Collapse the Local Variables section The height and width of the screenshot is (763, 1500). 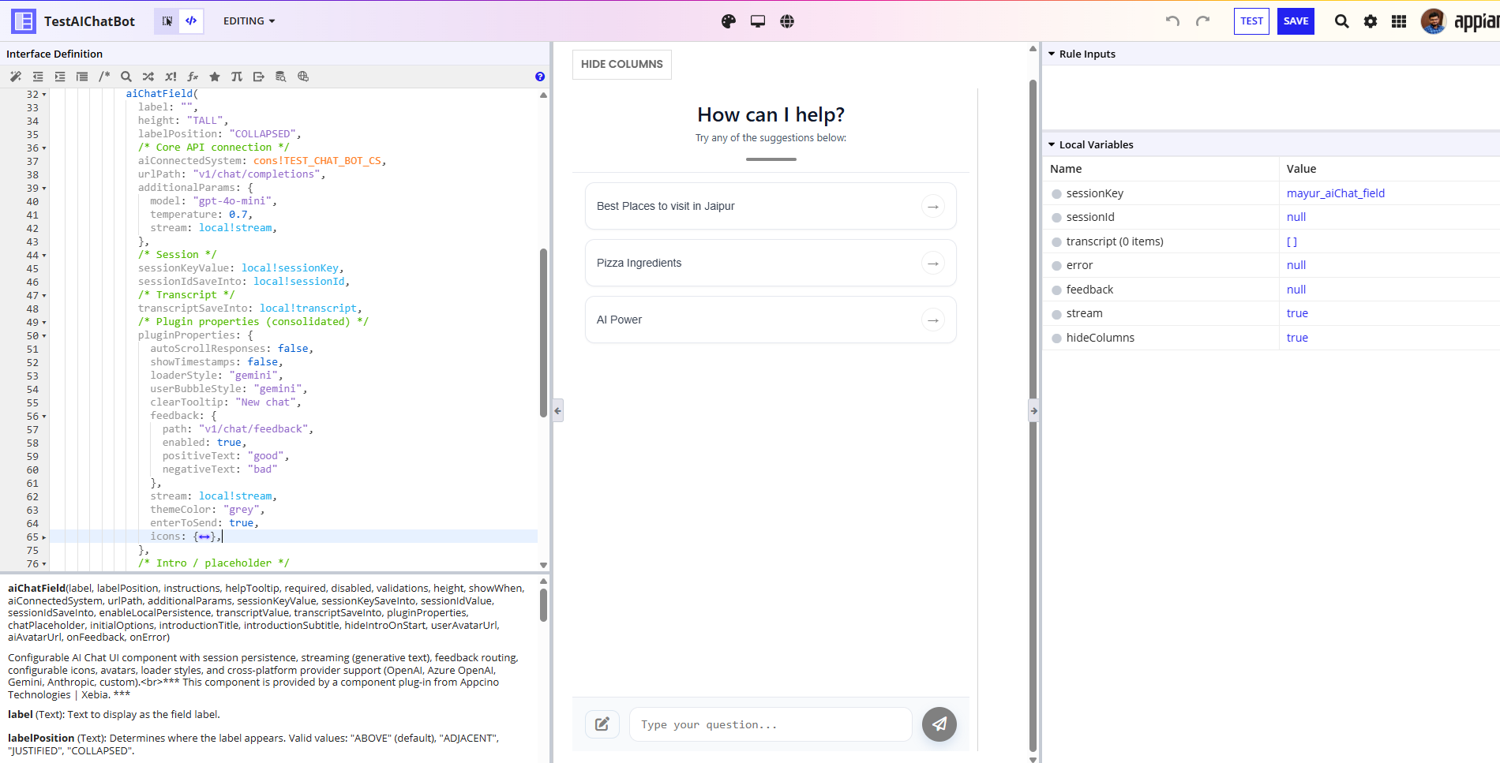click(1052, 145)
